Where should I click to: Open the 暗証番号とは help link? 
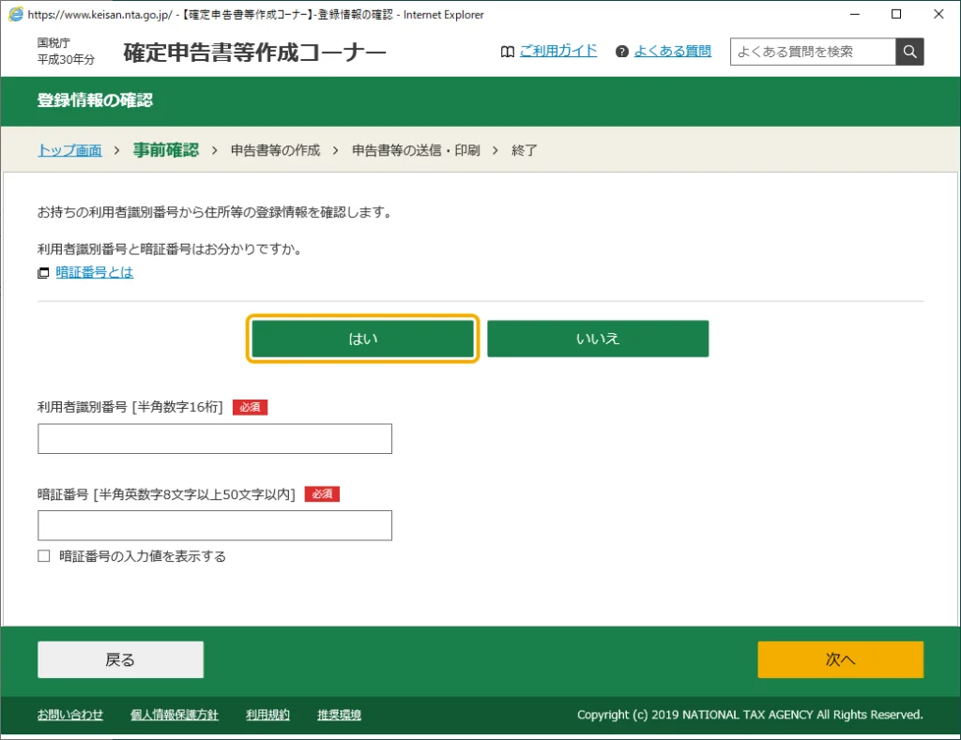click(x=95, y=273)
